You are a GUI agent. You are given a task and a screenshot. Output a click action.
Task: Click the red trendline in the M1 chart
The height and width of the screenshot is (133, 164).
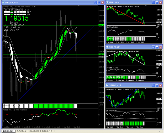coord(127,15)
